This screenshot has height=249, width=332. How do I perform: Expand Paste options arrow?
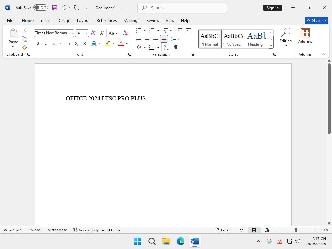13,47
